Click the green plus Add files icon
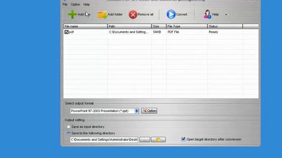 tap(72, 14)
